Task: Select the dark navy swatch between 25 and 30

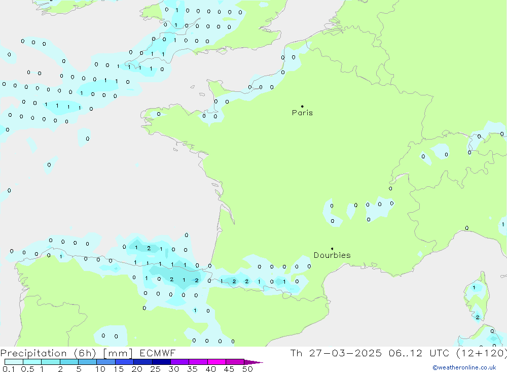Action: (161, 362)
